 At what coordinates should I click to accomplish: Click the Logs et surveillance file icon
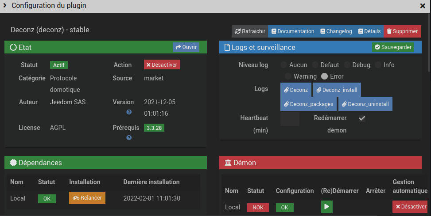click(x=227, y=47)
